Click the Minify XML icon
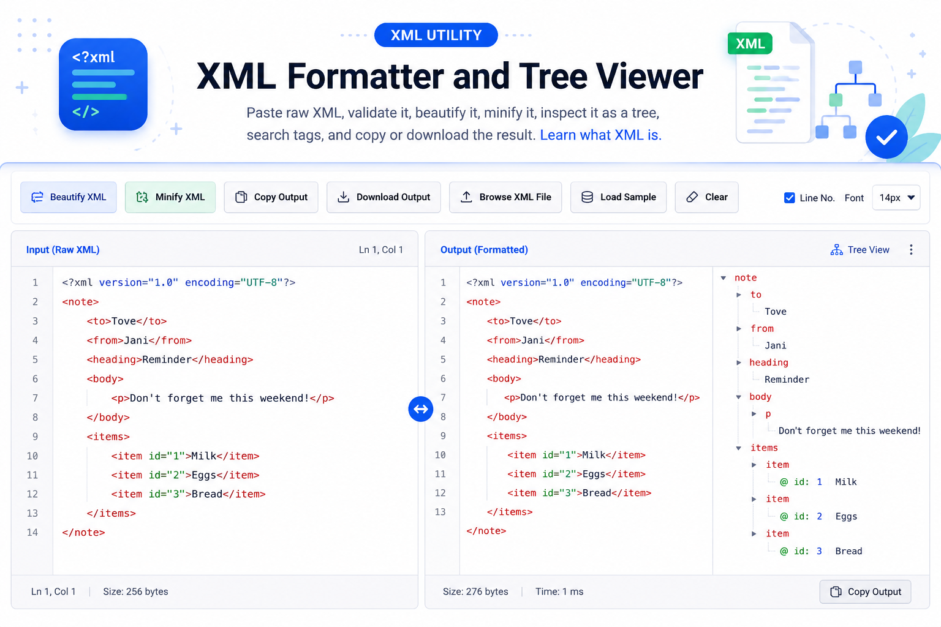The height and width of the screenshot is (627, 941). point(142,197)
